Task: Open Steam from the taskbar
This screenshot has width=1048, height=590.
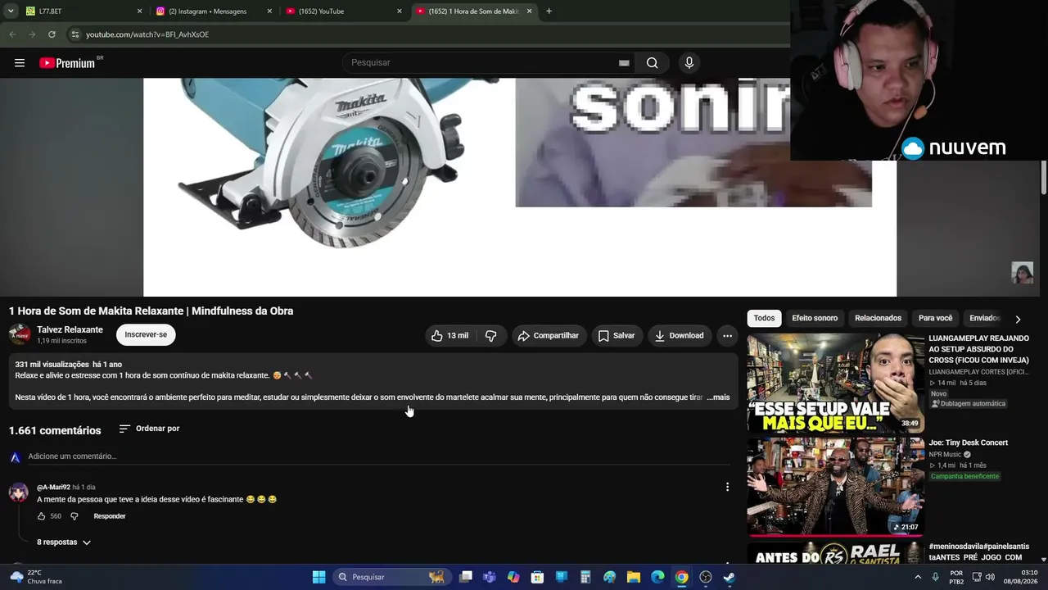Action: 730,577
